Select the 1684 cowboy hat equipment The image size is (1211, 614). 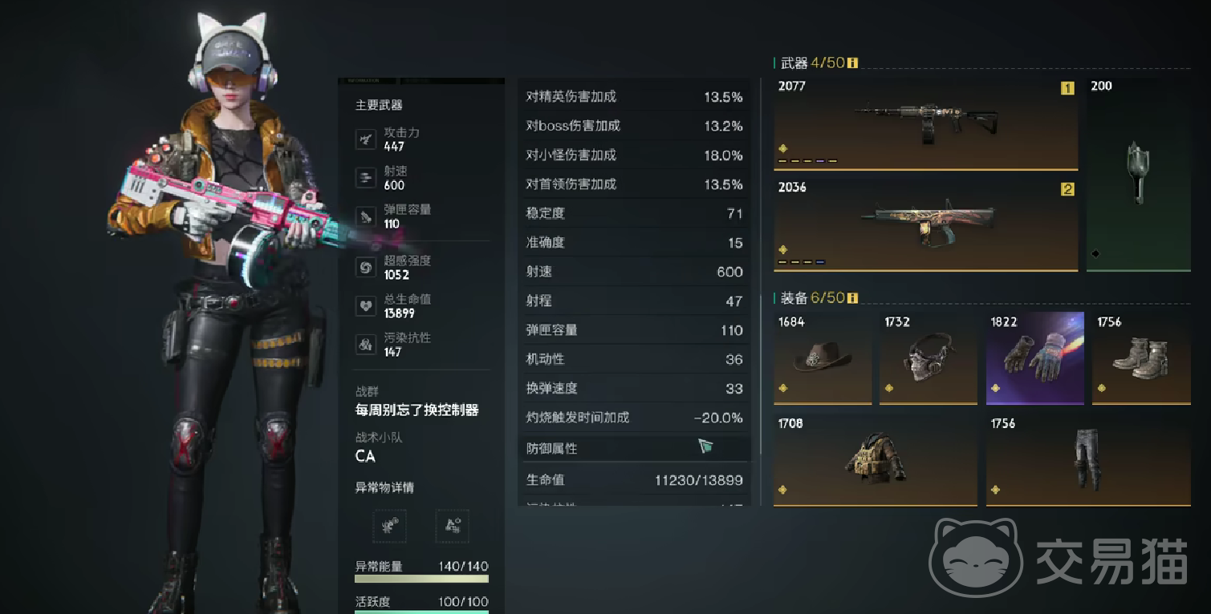pyautogui.click(x=823, y=358)
